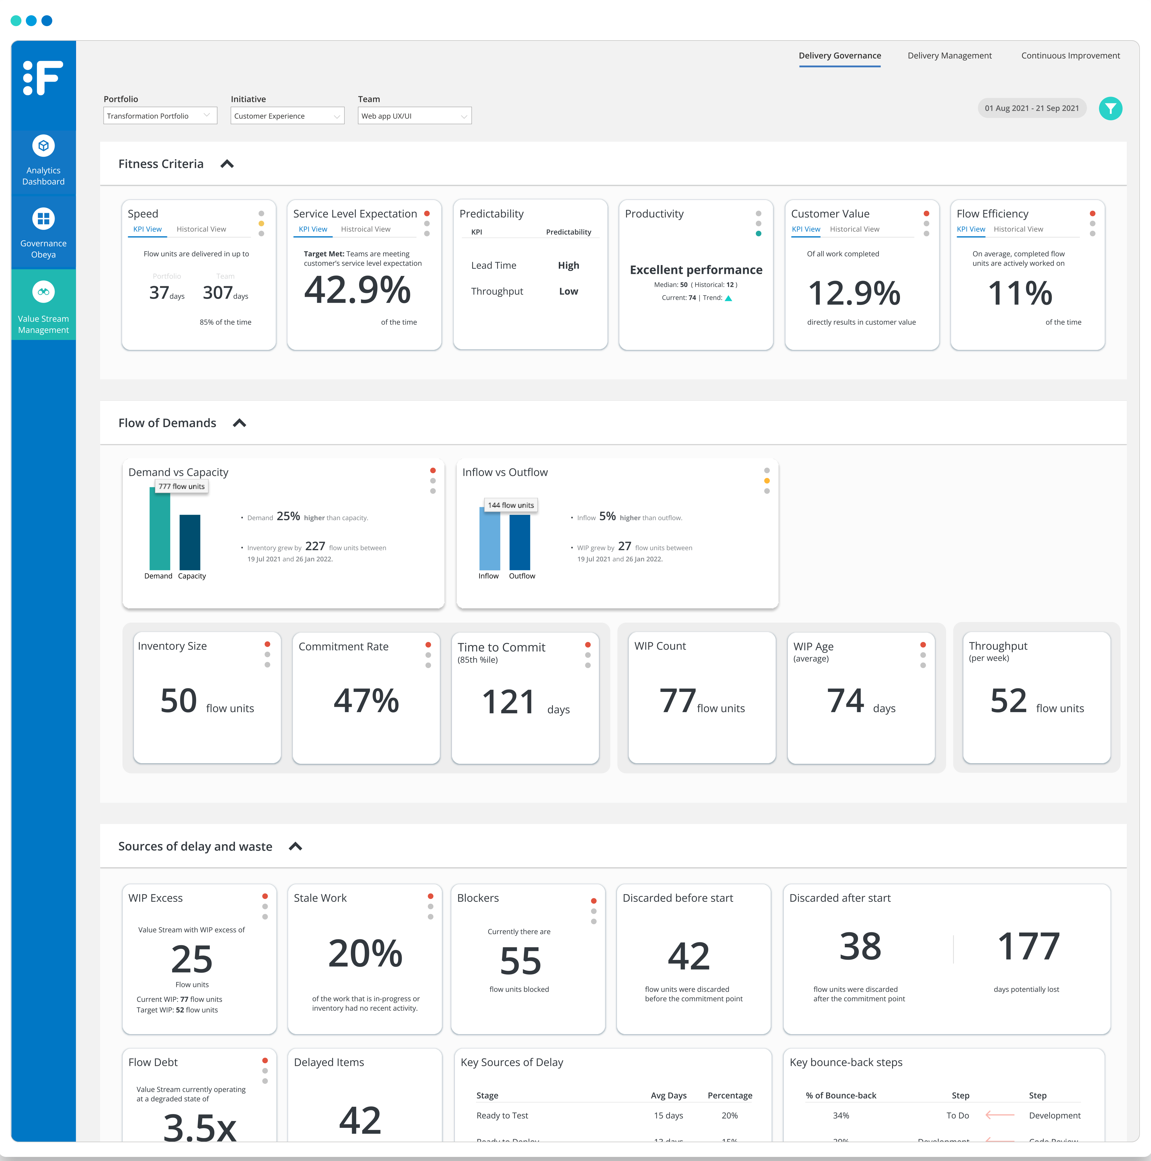
Task: Select the Analytics Dashboard cube icon in sidebar
Action: pos(43,145)
